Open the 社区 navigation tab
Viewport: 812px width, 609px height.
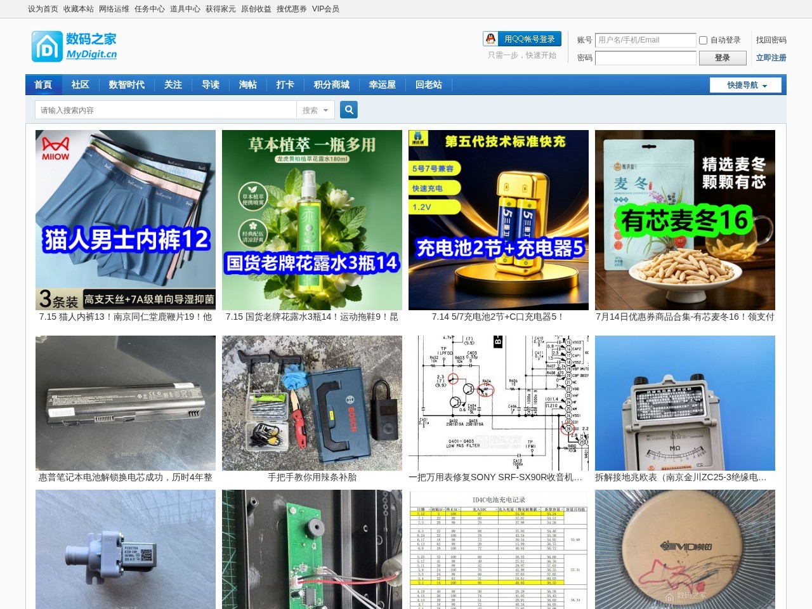tap(80, 84)
